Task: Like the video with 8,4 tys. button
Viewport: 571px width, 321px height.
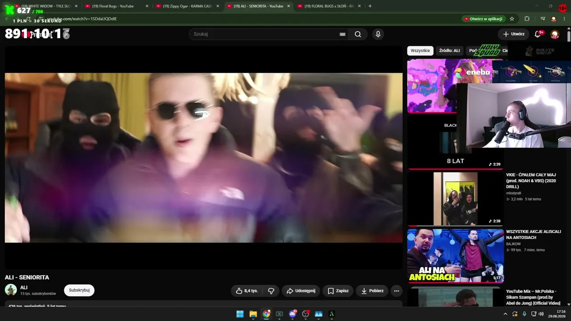Action: tap(247, 291)
